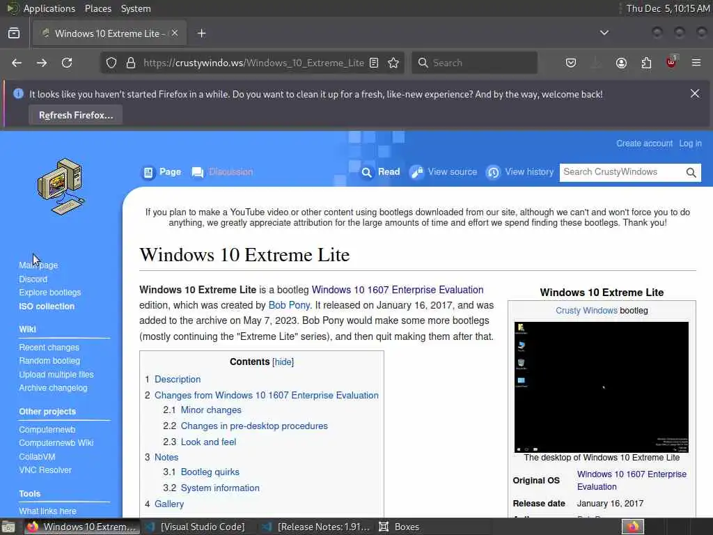Jump to Look and feel section

(208, 442)
